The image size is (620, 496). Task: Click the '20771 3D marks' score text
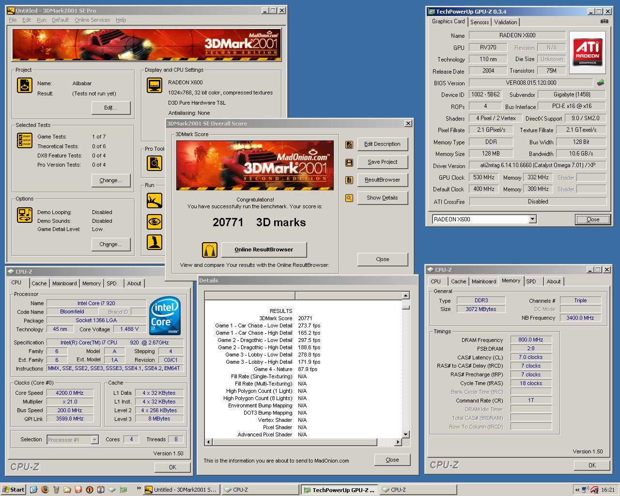click(x=259, y=222)
